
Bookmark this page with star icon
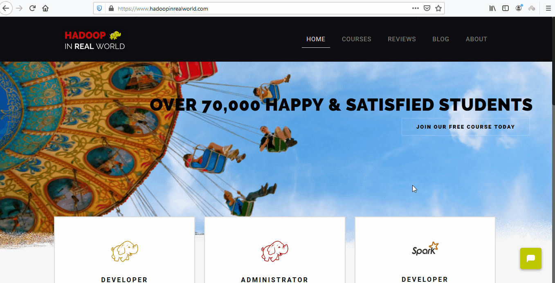(x=438, y=8)
